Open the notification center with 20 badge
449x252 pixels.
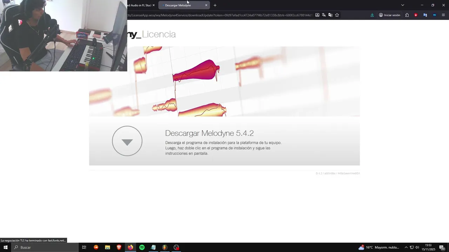(442, 247)
